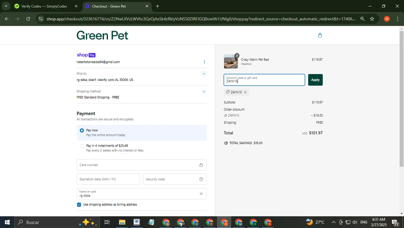
Task: Click the Shop Pay logo
Action: point(86,55)
